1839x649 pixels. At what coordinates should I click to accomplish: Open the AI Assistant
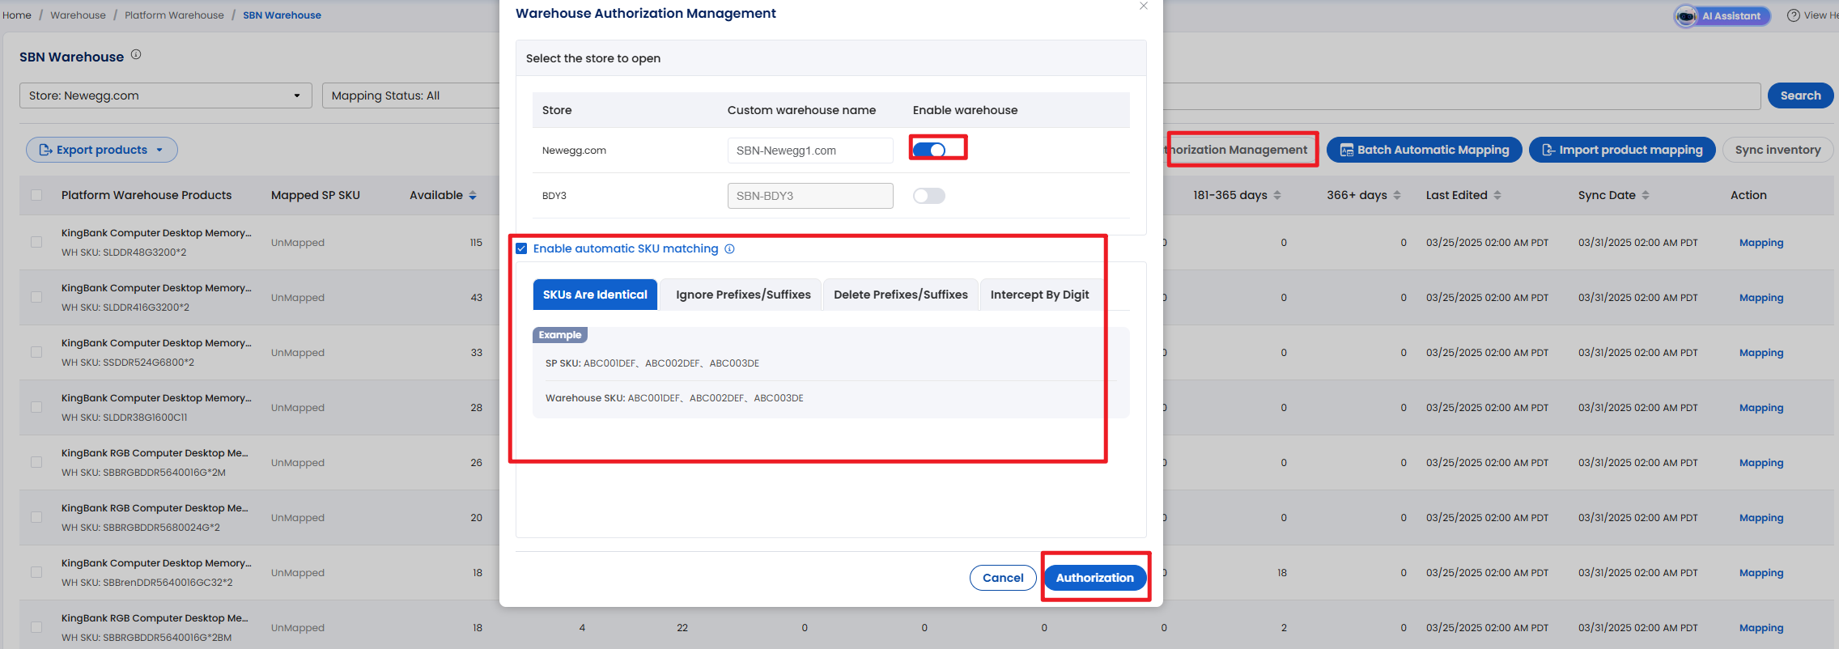click(1722, 15)
